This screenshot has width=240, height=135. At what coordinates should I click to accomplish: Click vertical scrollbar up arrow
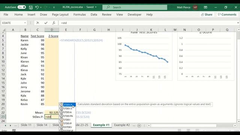[x=238, y=30]
